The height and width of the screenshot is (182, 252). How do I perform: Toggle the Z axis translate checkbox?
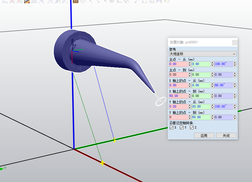coord(192,127)
